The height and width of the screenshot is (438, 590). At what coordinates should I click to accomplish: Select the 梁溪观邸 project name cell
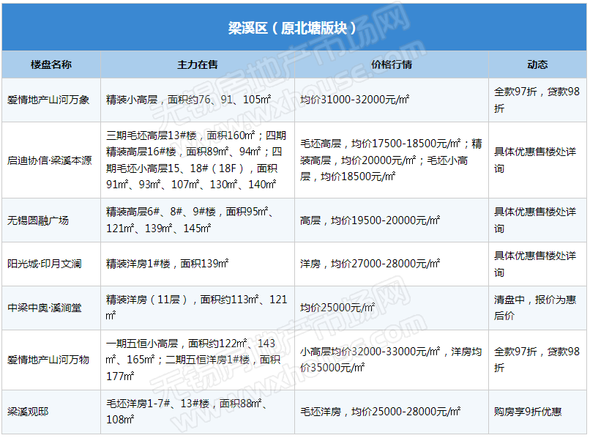point(28,412)
